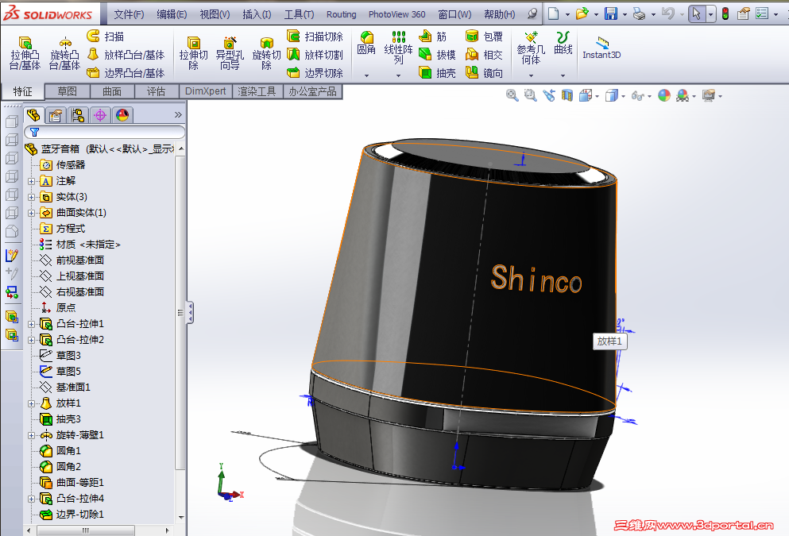Click the 扫描切除 swept cut tool

click(x=315, y=37)
